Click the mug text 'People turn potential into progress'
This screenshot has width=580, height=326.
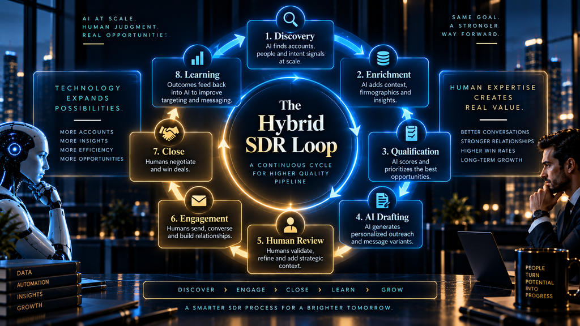[x=539, y=282]
